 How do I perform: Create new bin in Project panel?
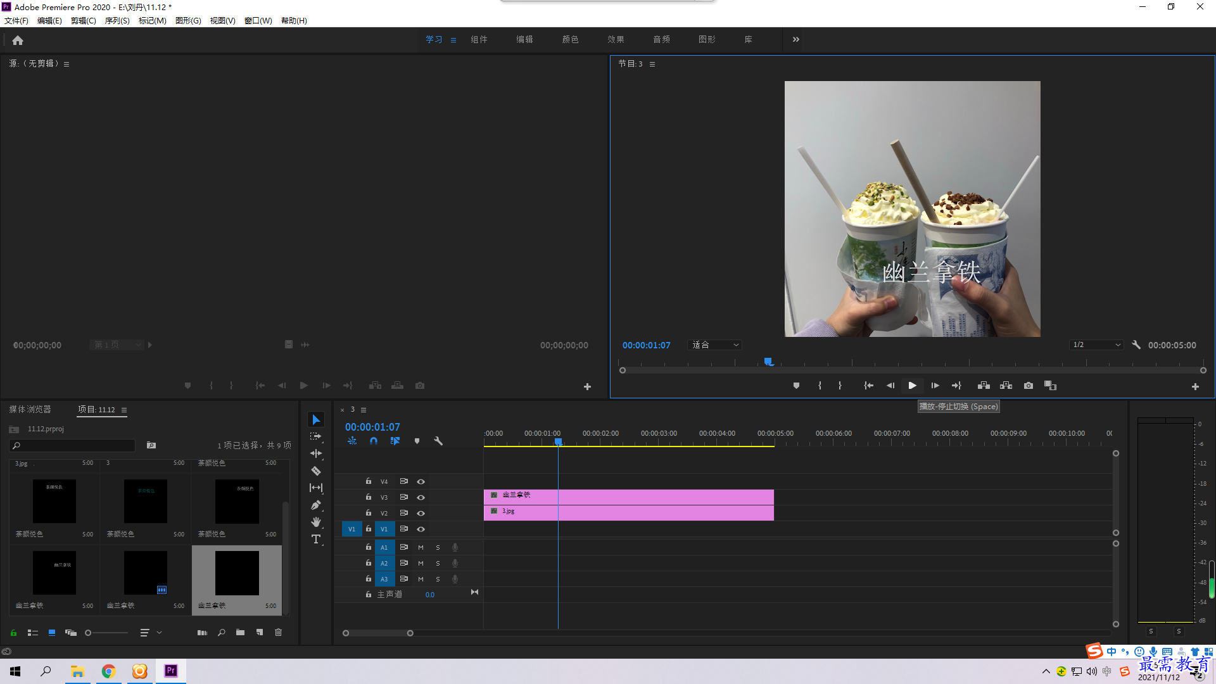click(240, 632)
